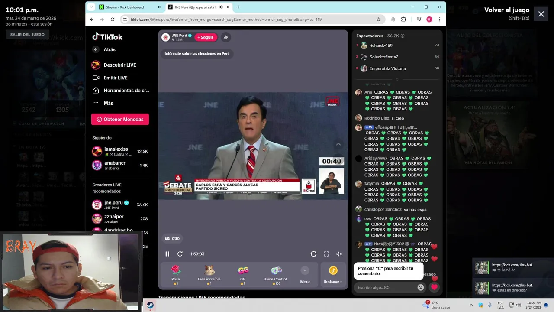Viewport: 554px width, 312px height.
Task: Open browser extensions puzzle icon
Action: tap(403, 19)
